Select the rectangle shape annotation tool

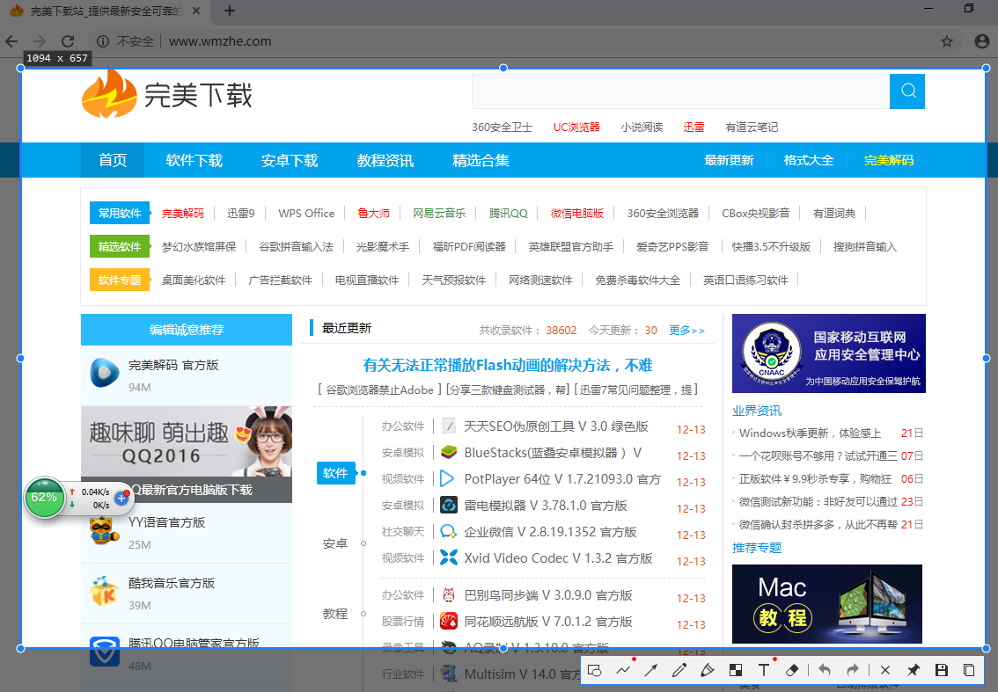(595, 669)
